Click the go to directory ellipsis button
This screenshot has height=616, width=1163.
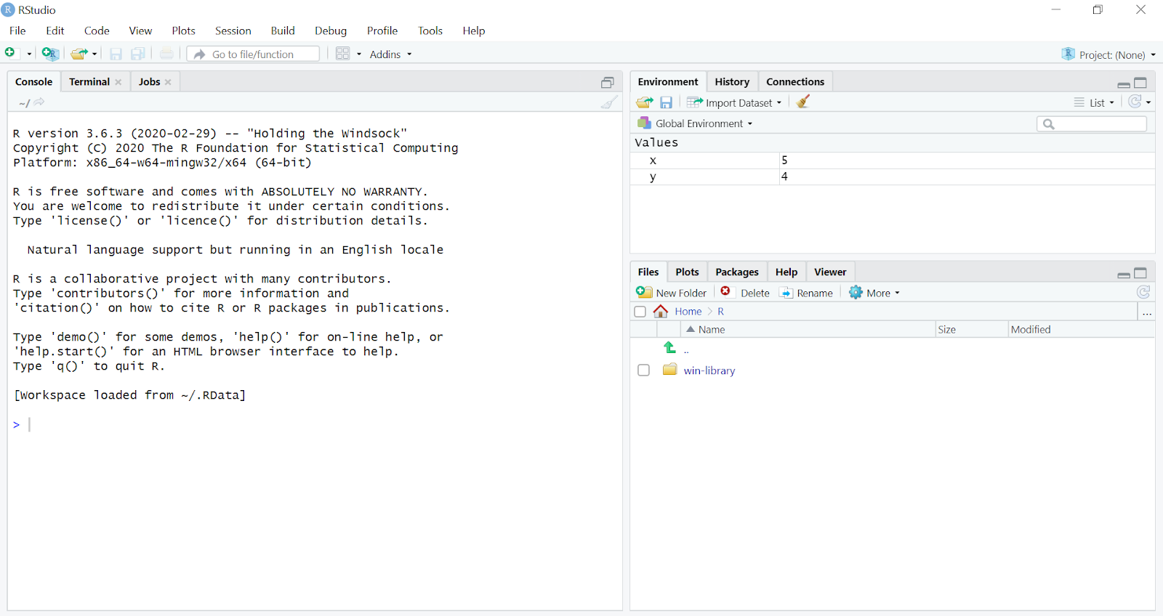(1147, 312)
